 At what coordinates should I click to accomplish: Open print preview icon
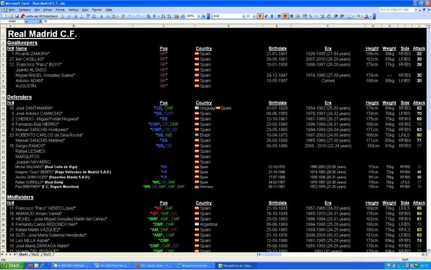(81, 16)
